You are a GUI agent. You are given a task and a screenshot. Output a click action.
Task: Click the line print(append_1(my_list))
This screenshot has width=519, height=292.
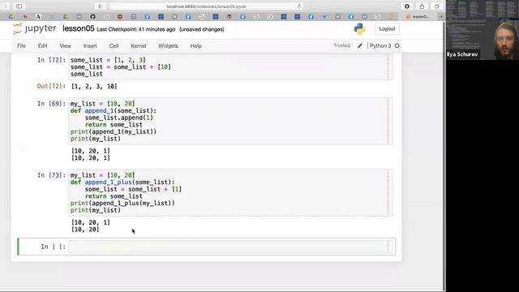[x=114, y=131]
